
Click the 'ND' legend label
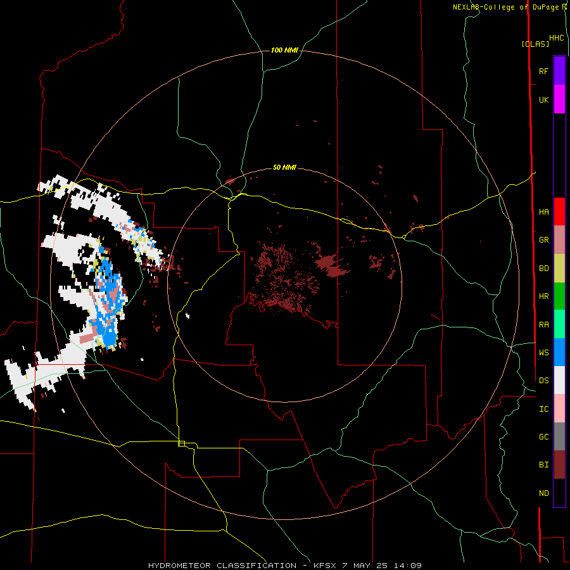[543, 493]
